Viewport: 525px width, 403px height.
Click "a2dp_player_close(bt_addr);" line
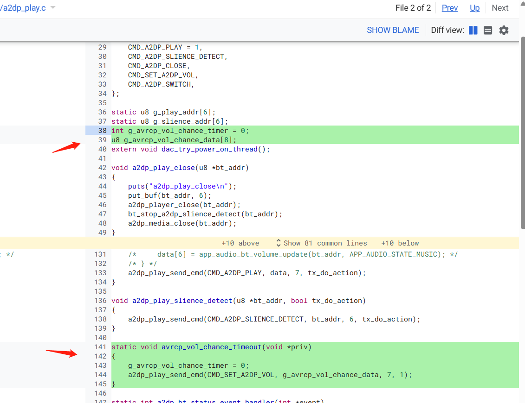[184, 205]
